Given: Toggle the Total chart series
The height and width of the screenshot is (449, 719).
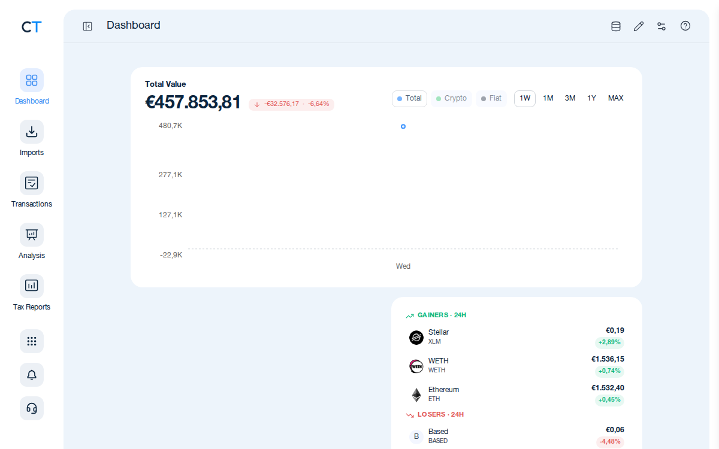Looking at the screenshot, I should tap(409, 99).
